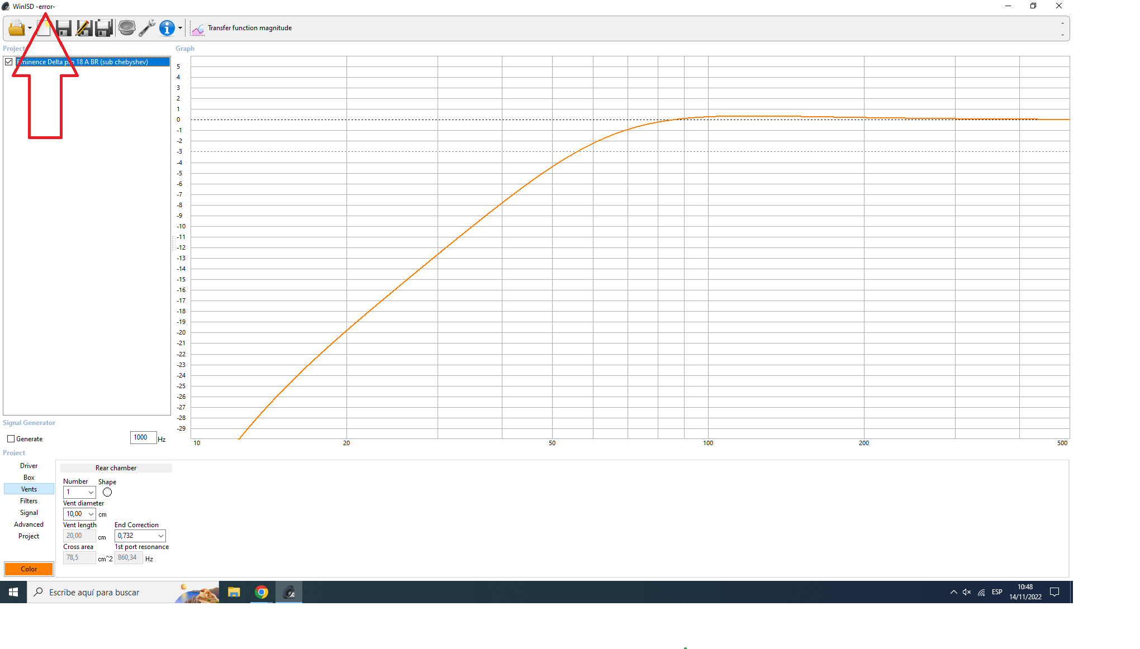Open the Transfer function magnitude graph selector
The width and height of the screenshot is (1140, 649).
(250, 28)
